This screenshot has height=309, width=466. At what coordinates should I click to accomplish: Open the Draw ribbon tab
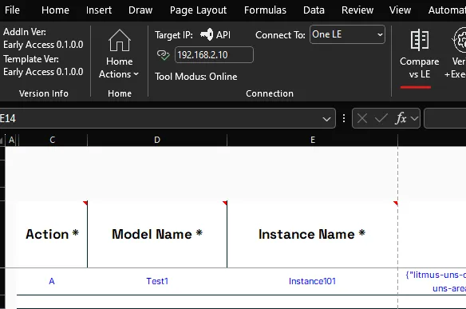140,10
